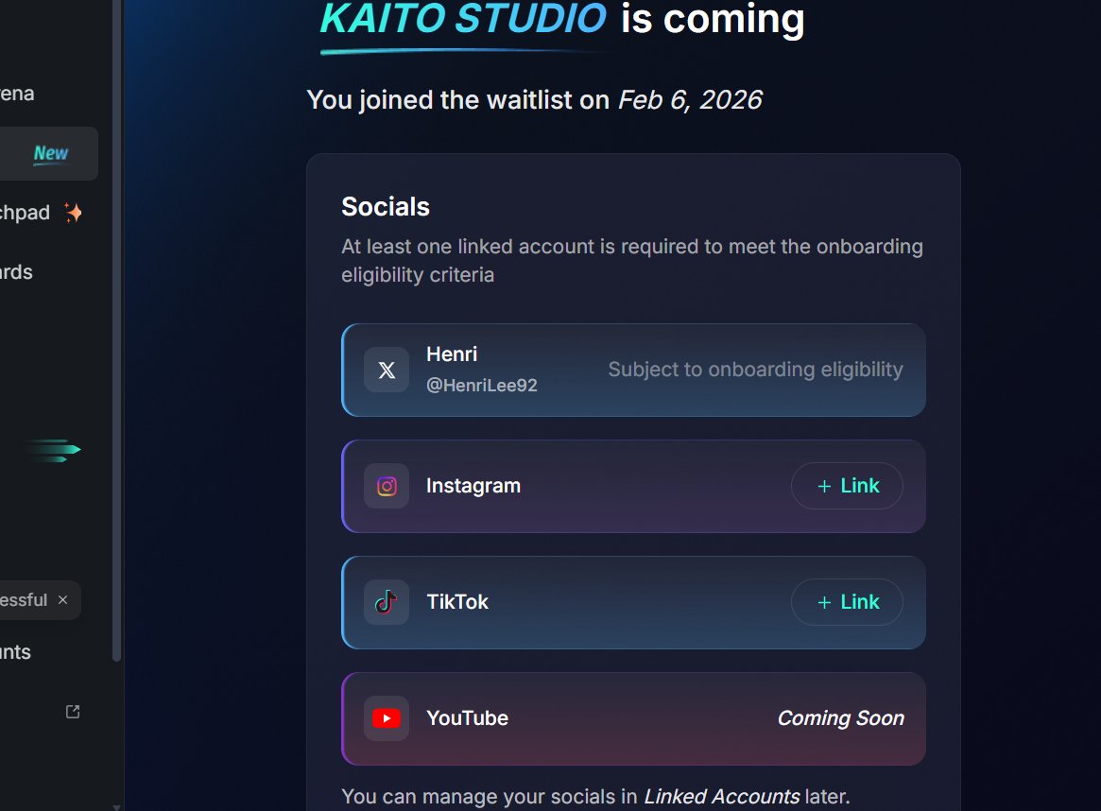This screenshot has height=811, width=1101.
Task: Link your Instagram account
Action: tap(847, 486)
